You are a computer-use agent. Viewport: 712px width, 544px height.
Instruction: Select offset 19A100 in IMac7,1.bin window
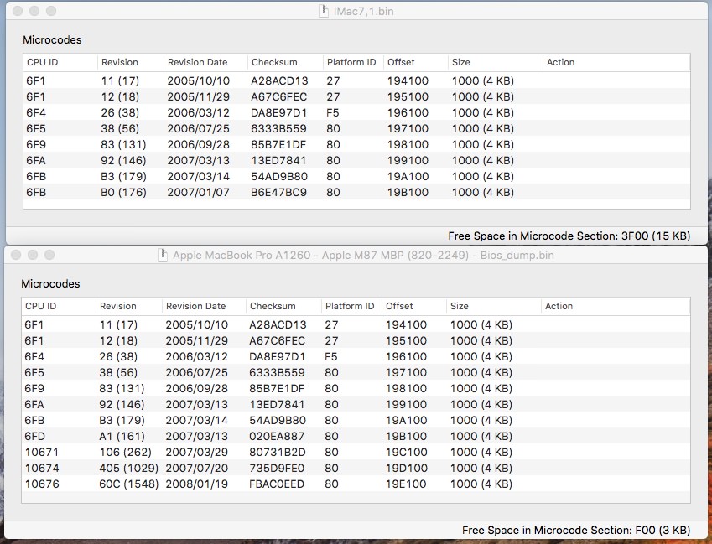(408, 176)
